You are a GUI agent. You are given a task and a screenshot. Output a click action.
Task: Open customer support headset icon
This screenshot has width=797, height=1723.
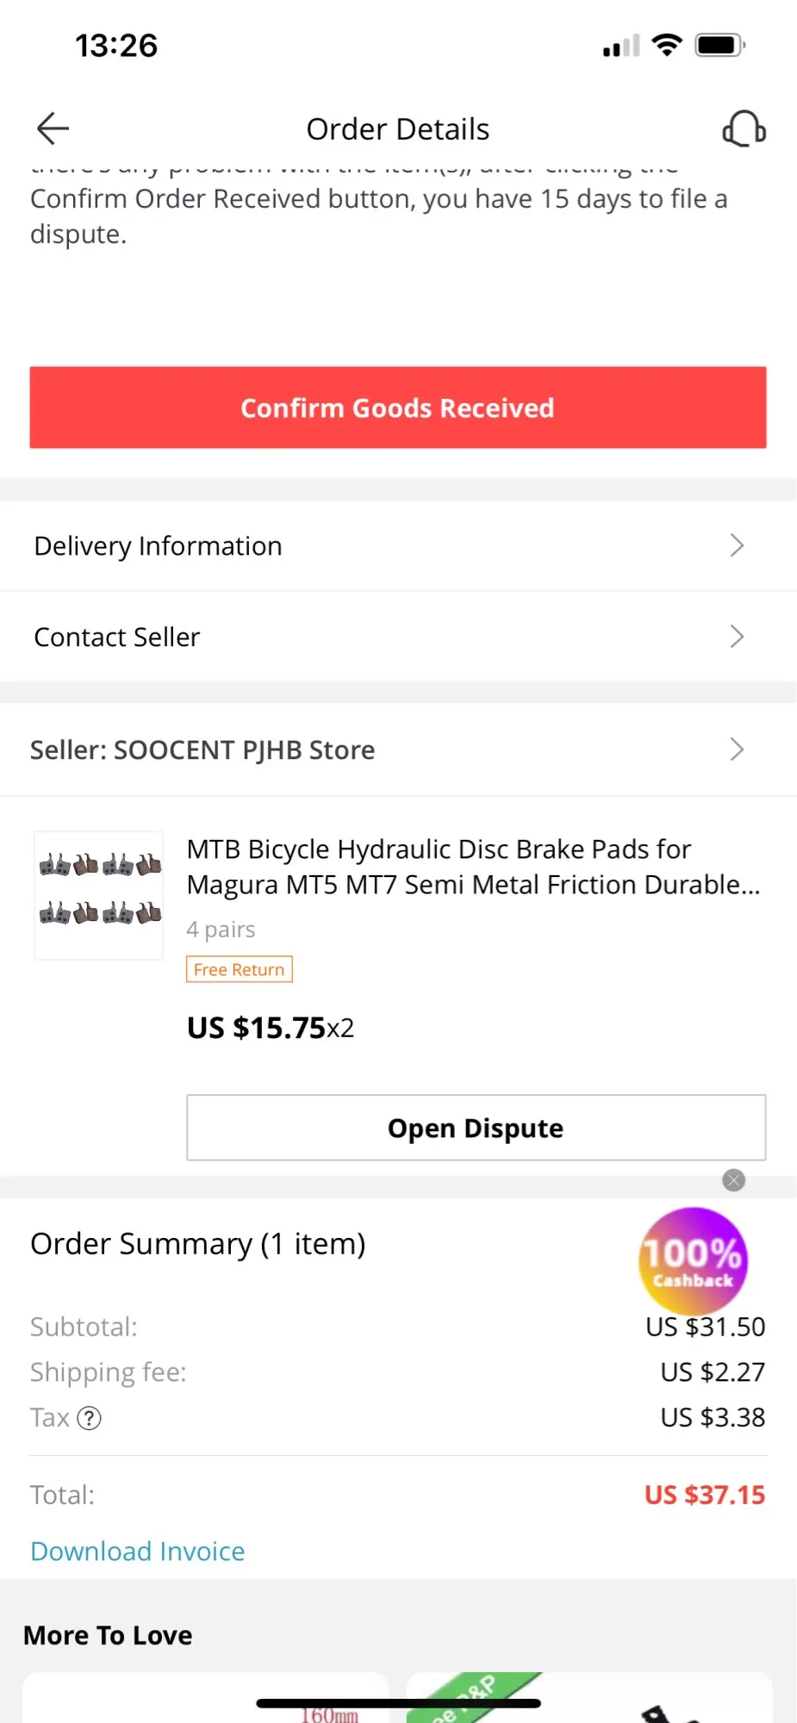coord(744,129)
